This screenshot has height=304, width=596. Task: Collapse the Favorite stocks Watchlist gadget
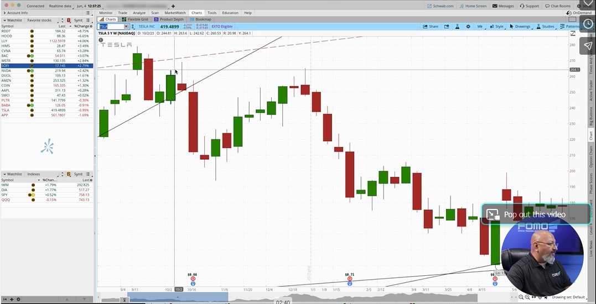[4, 20]
